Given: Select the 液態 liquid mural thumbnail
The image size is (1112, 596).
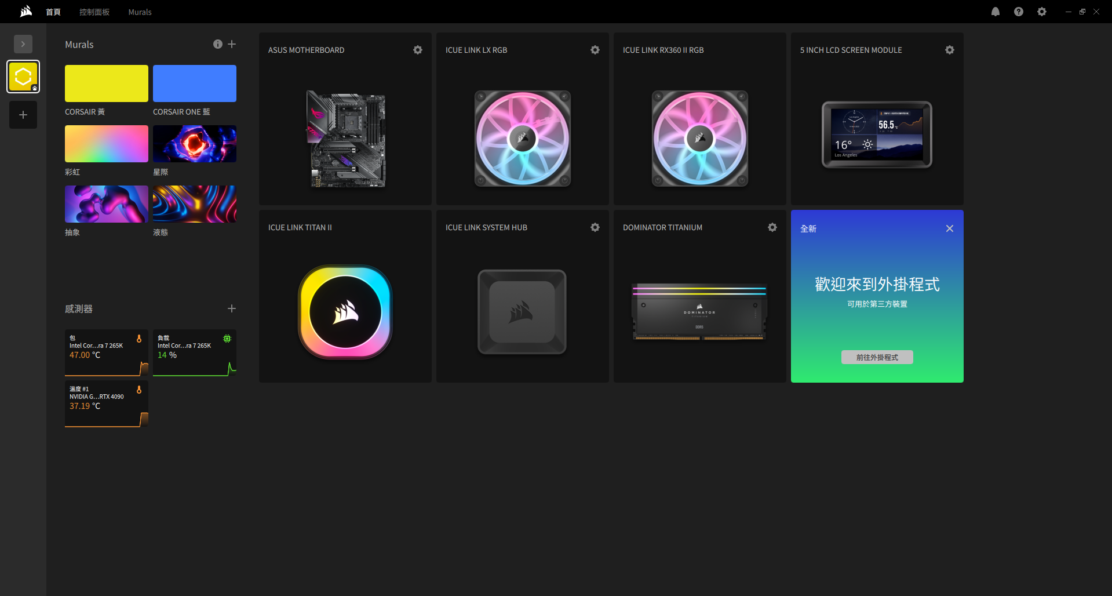Looking at the screenshot, I should pyautogui.click(x=195, y=204).
